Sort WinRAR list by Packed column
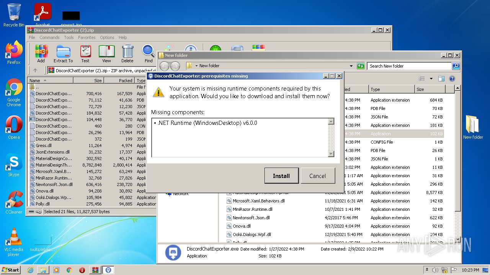The width and height of the screenshot is (490, 275). click(119, 81)
